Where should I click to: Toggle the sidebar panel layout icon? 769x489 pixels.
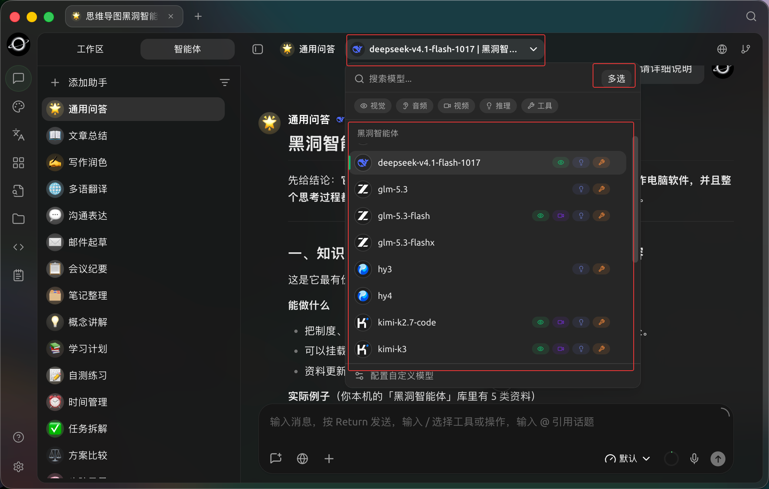pos(258,49)
